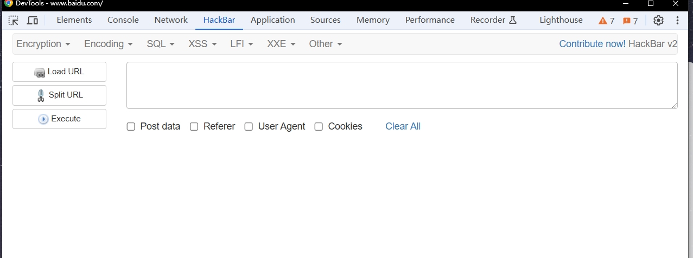Switch to the Network tab

(171, 20)
